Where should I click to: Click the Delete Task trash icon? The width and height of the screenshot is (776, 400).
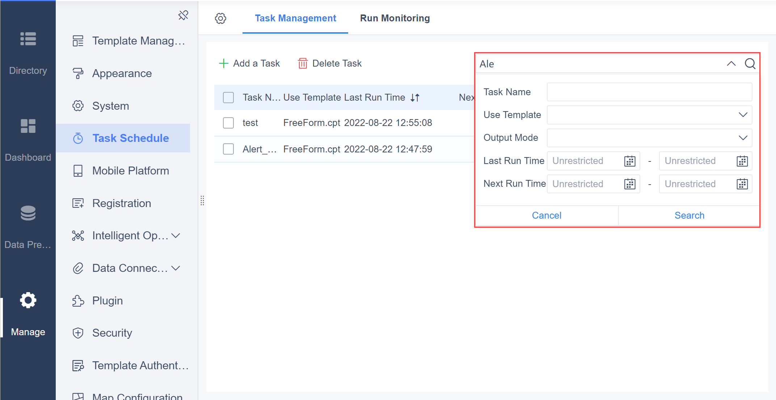303,63
